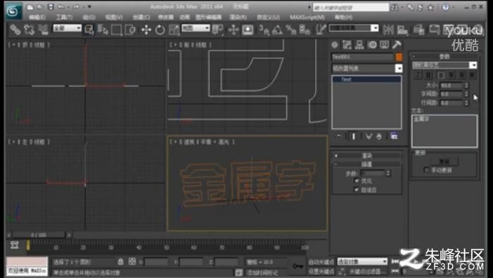
Task: Toggle the 自适应 (Adaptive) checkbox
Action: [357, 190]
